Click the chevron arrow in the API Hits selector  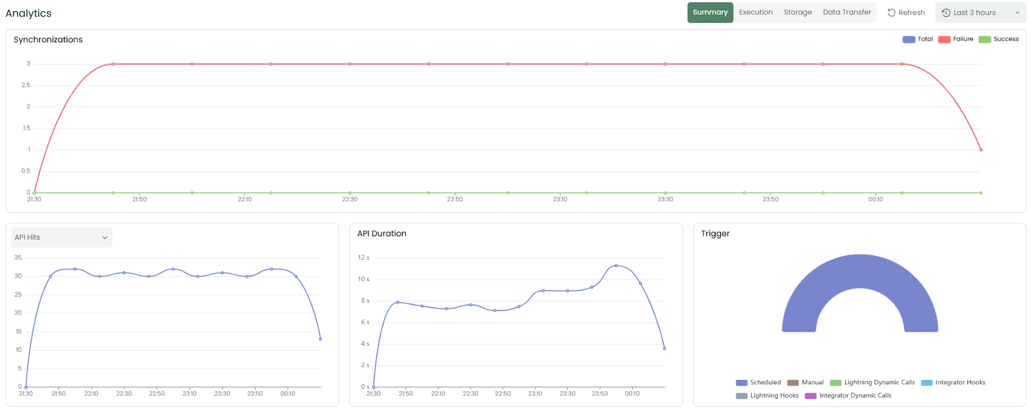(x=105, y=238)
